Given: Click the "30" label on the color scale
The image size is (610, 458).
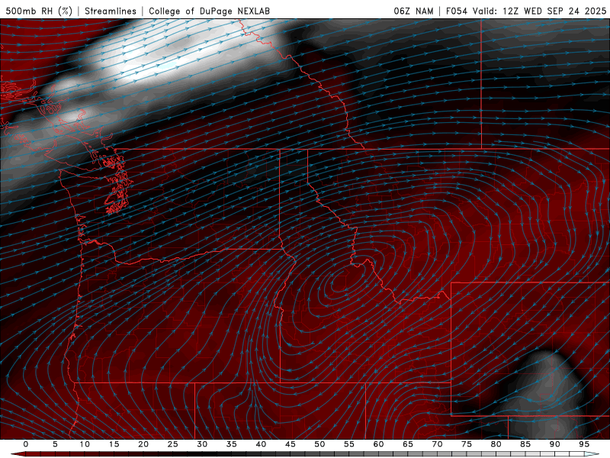Looking at the screenshot, I should [x=202, y=444].
